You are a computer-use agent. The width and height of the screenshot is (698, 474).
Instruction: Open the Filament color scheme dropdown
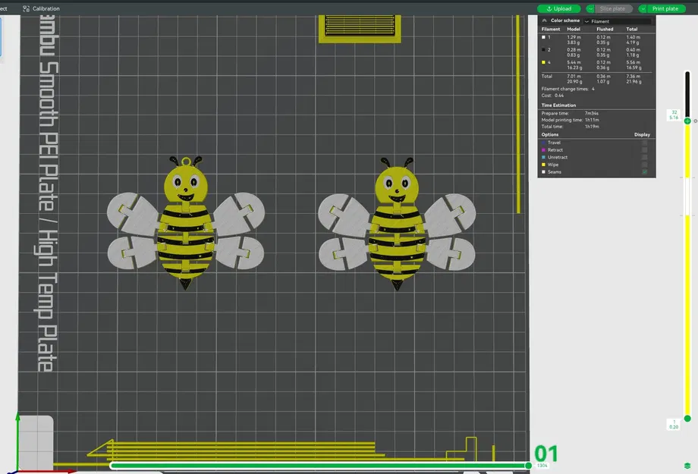point(586,20)
